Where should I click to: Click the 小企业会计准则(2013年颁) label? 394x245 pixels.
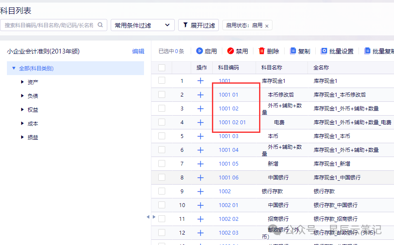point(43,51)
